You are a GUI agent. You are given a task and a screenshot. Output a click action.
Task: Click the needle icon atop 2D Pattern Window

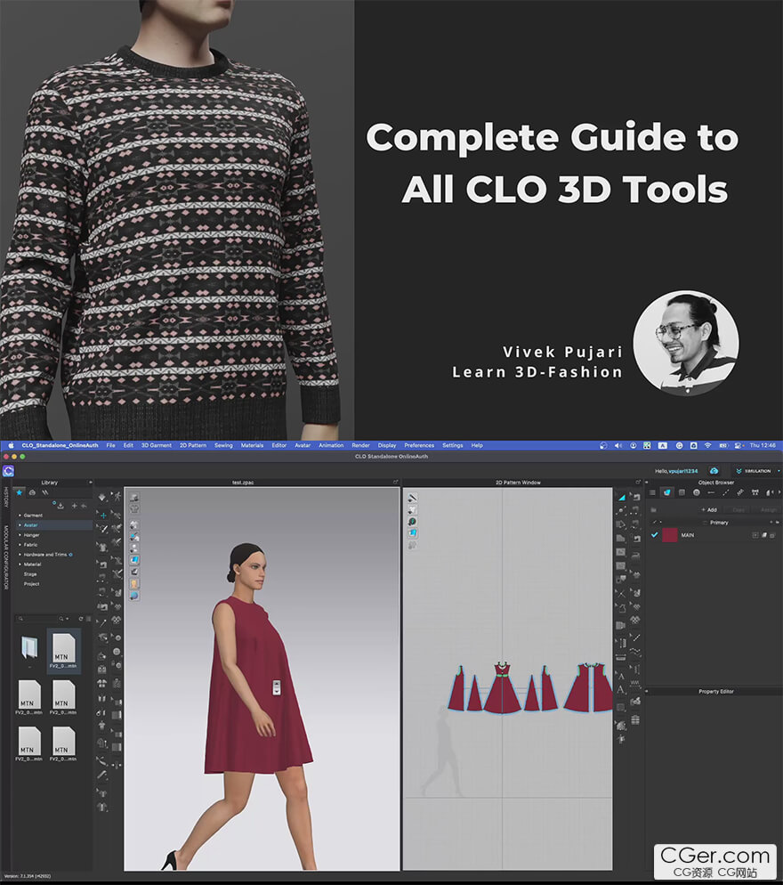(x=412, y=498)
